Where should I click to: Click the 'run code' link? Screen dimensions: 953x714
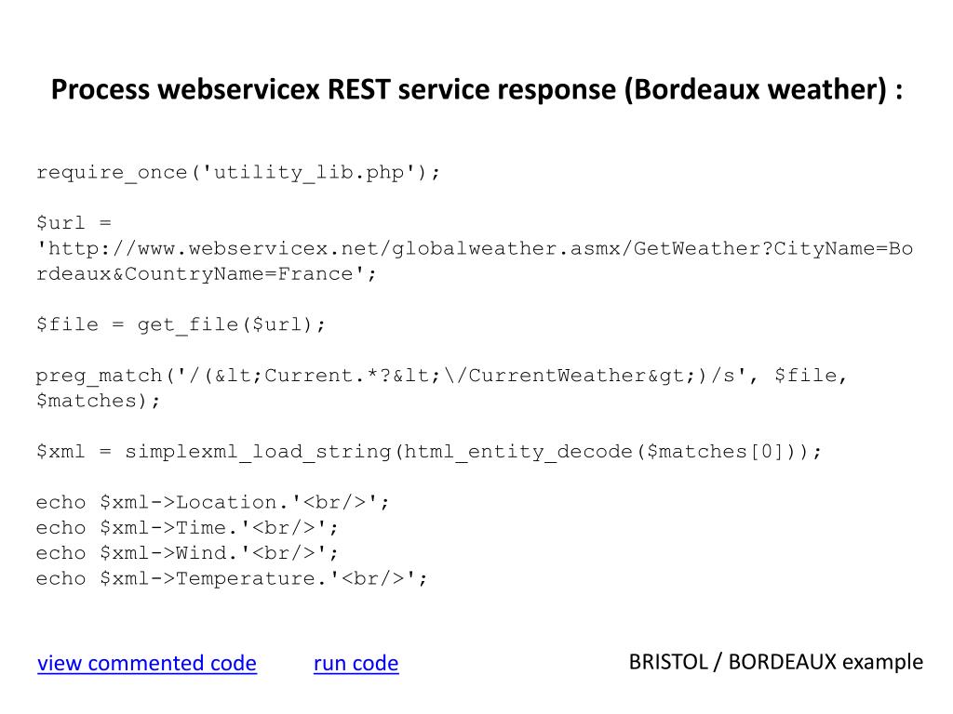point(356,663)
